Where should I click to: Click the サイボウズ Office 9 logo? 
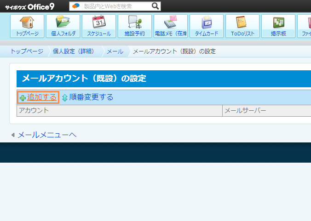pos(29,7)
